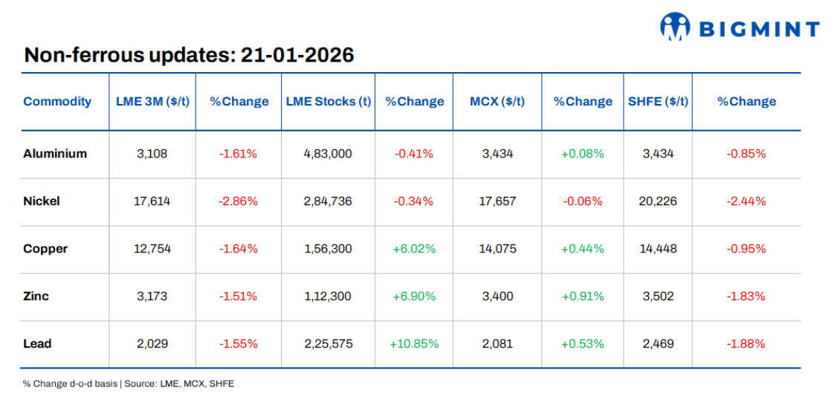The image size is (837, 413).
Task: Click the BIGMINT brand name text
Action: pyautogui.click(x=758, y=30)
